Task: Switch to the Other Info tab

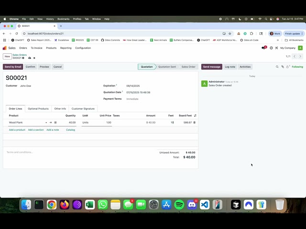Action: coord(60,109)
